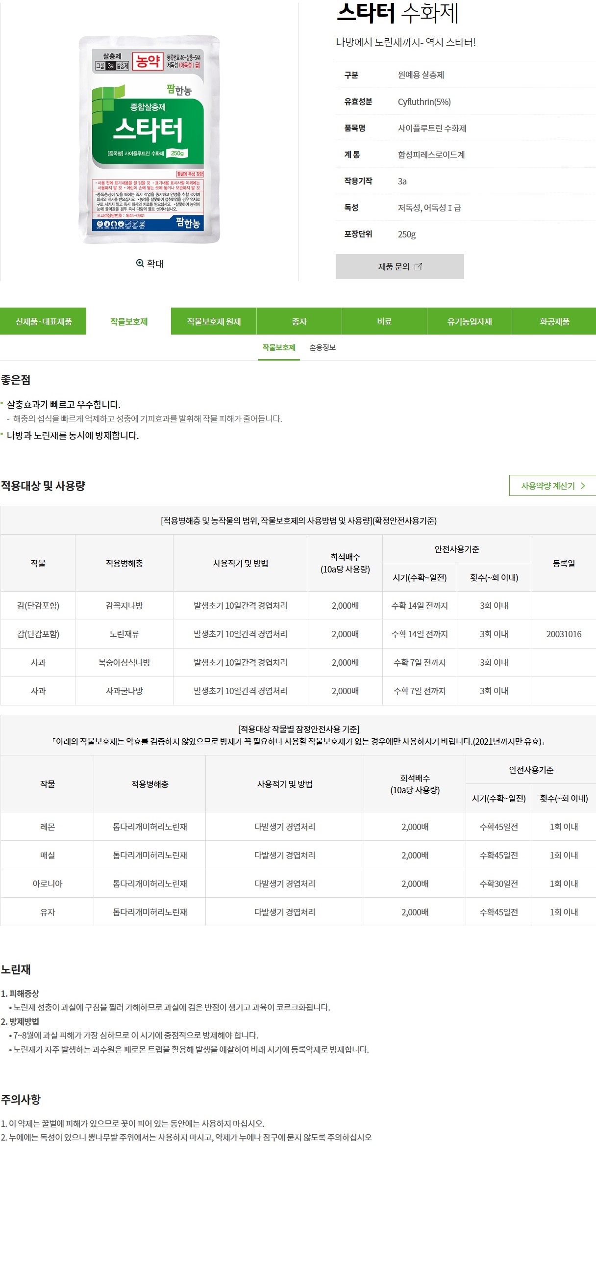Click 나방과 노린재를 동시에 방제합니다 bullet
The width and height of the screenshot is (596, 1274).
click(73, 436)
